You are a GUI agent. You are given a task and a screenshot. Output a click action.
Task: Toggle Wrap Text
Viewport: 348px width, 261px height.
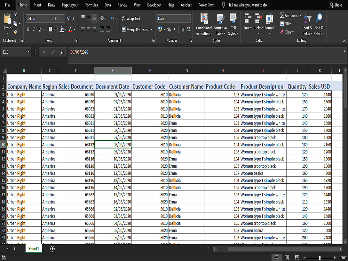coord(131,18)
